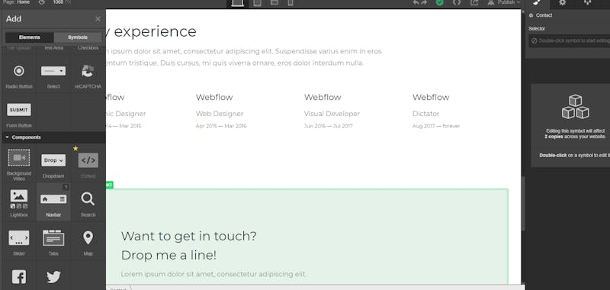
Task: Switch to mobile landscape viewport preview
Action: pos(274,2)
